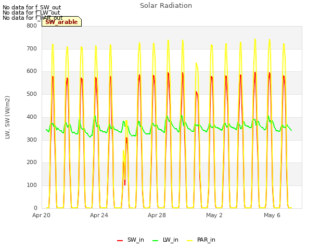This screenshot has width=333, height=250.
Task: Click the 600 y-axis tick label
Action: pyautogui.click(x=32, y=71)
